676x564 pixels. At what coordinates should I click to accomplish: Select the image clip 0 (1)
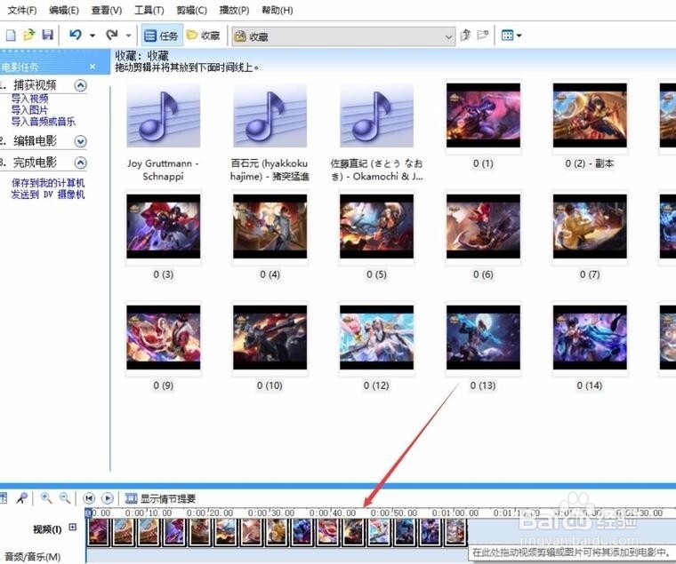(x=483, y=115)
